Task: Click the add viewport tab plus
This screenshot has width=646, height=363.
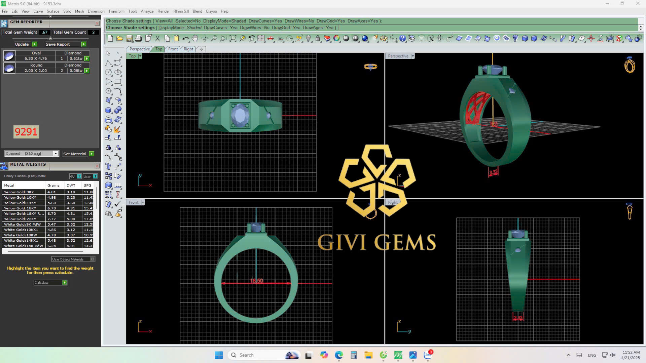Action: tap(201, 49)
